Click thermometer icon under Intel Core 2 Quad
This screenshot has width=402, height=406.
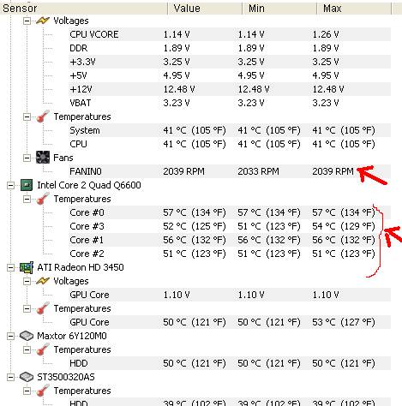pos(43,199)
